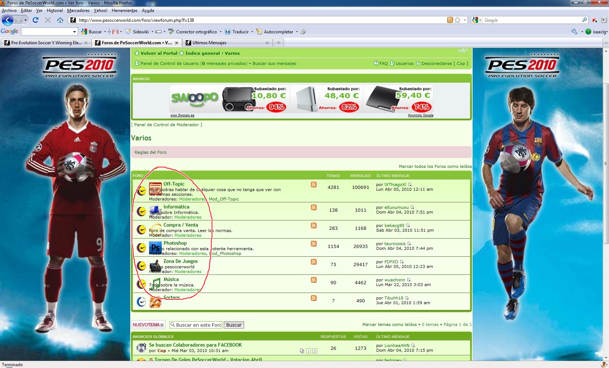This screenshot has height=368, width=609.
Task: Click RSS feed icon for Sorteos forum row
Action: [314, 298]
